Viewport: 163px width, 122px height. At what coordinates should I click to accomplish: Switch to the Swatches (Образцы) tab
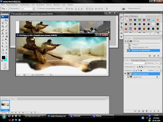click(x=134, y=16)
